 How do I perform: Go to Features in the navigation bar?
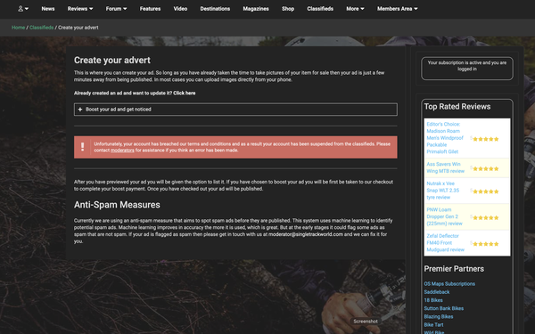coord(150,9)
